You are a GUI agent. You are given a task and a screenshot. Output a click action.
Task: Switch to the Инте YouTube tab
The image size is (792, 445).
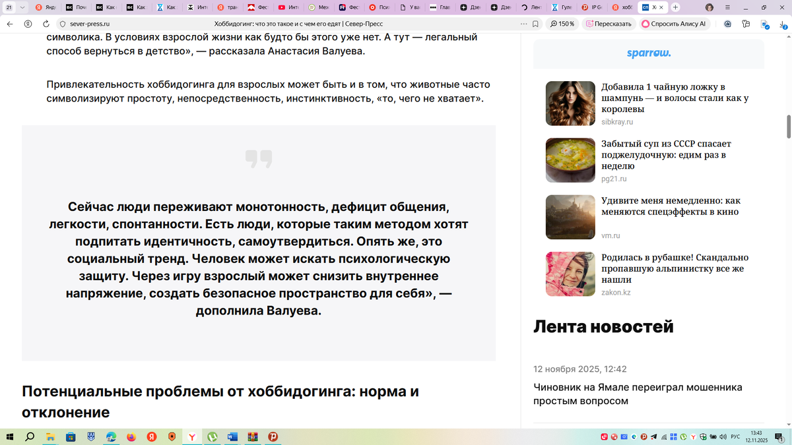[x=288, y=7]
